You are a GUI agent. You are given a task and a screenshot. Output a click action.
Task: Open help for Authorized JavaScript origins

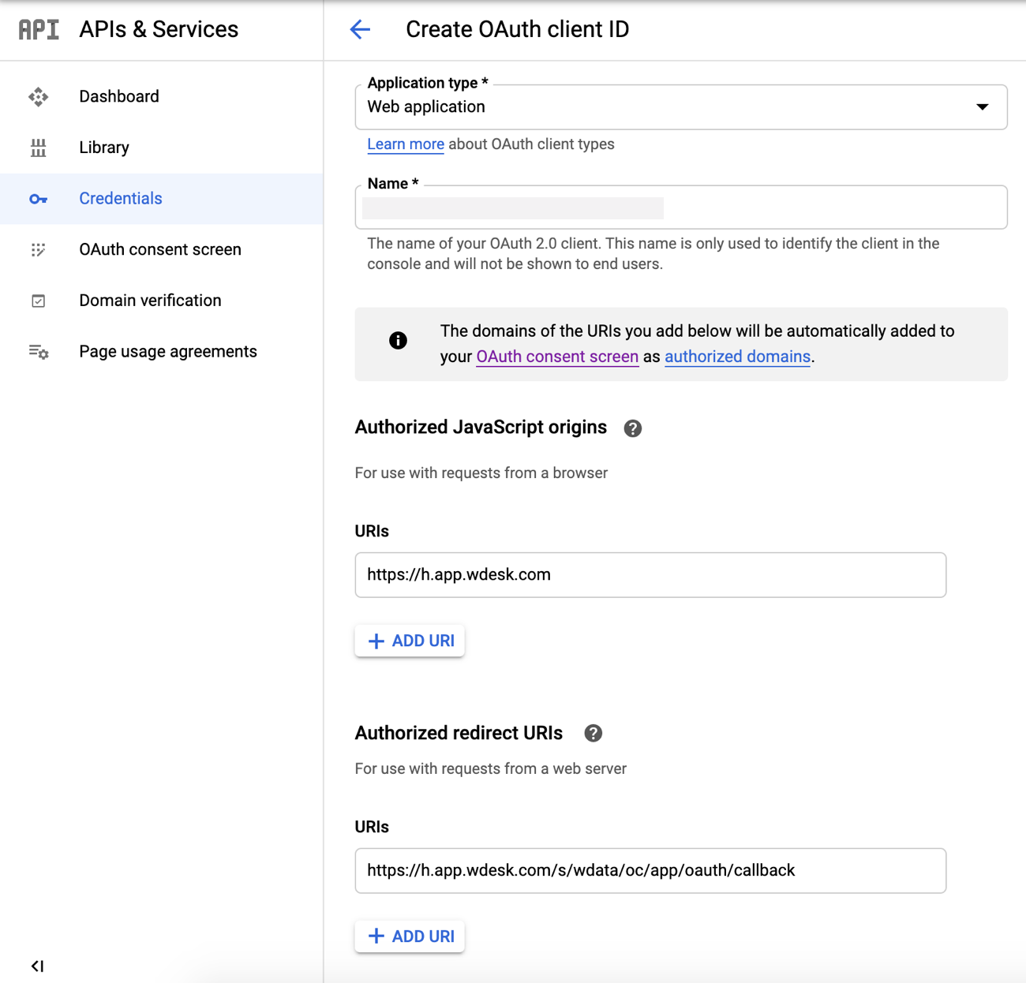pos(632,428)
